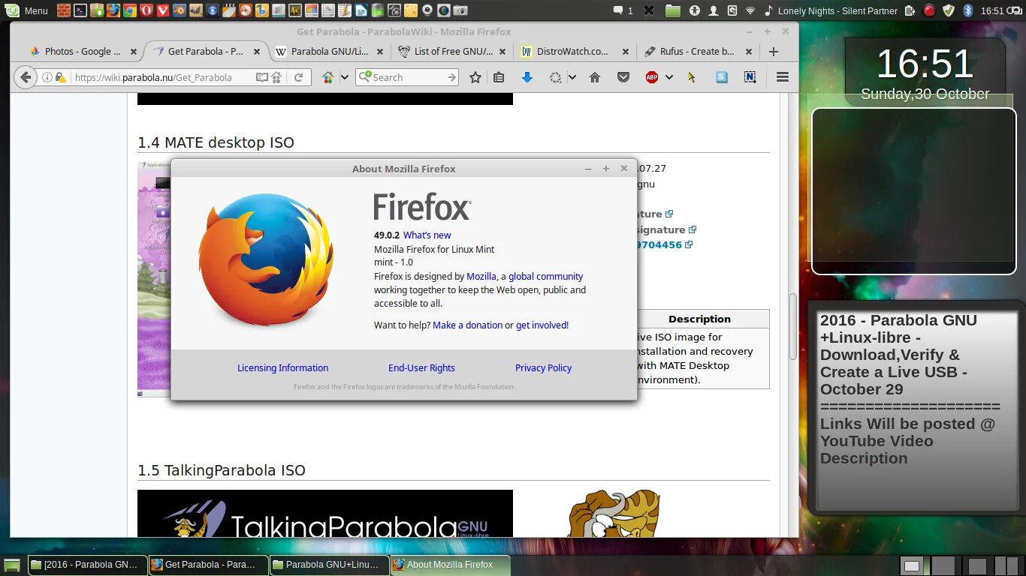Viewport: 1026px width, 576px height.
Task: Open What's new link in About dialog
Action: [x=427, y=235]
